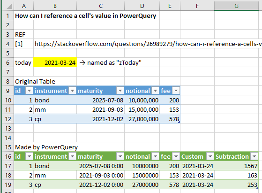Select '2021-12-02 0:00' in PowerQuery table
The height and width of the screenshot is (193, 262).
click(x=101, y=185)
